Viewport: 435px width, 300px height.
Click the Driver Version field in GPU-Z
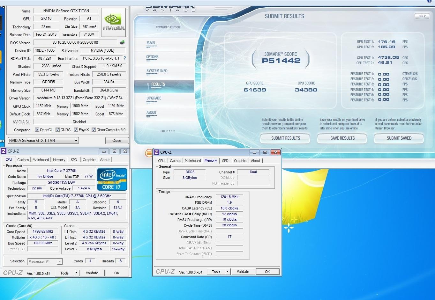79,98
